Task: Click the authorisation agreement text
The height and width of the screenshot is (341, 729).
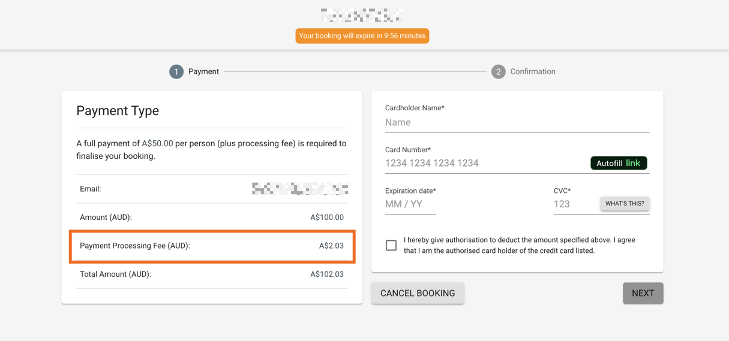Action: (x=519, y=245)
